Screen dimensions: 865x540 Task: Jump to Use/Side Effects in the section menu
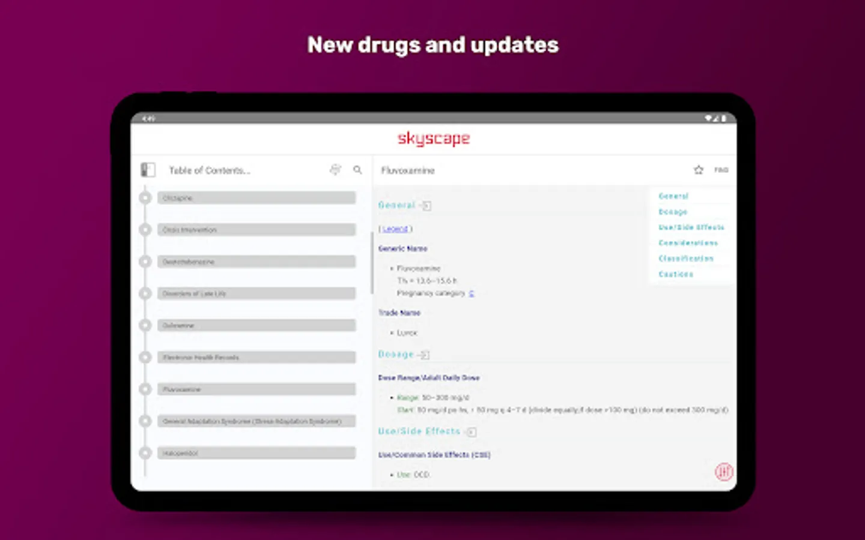coord(691,227)
